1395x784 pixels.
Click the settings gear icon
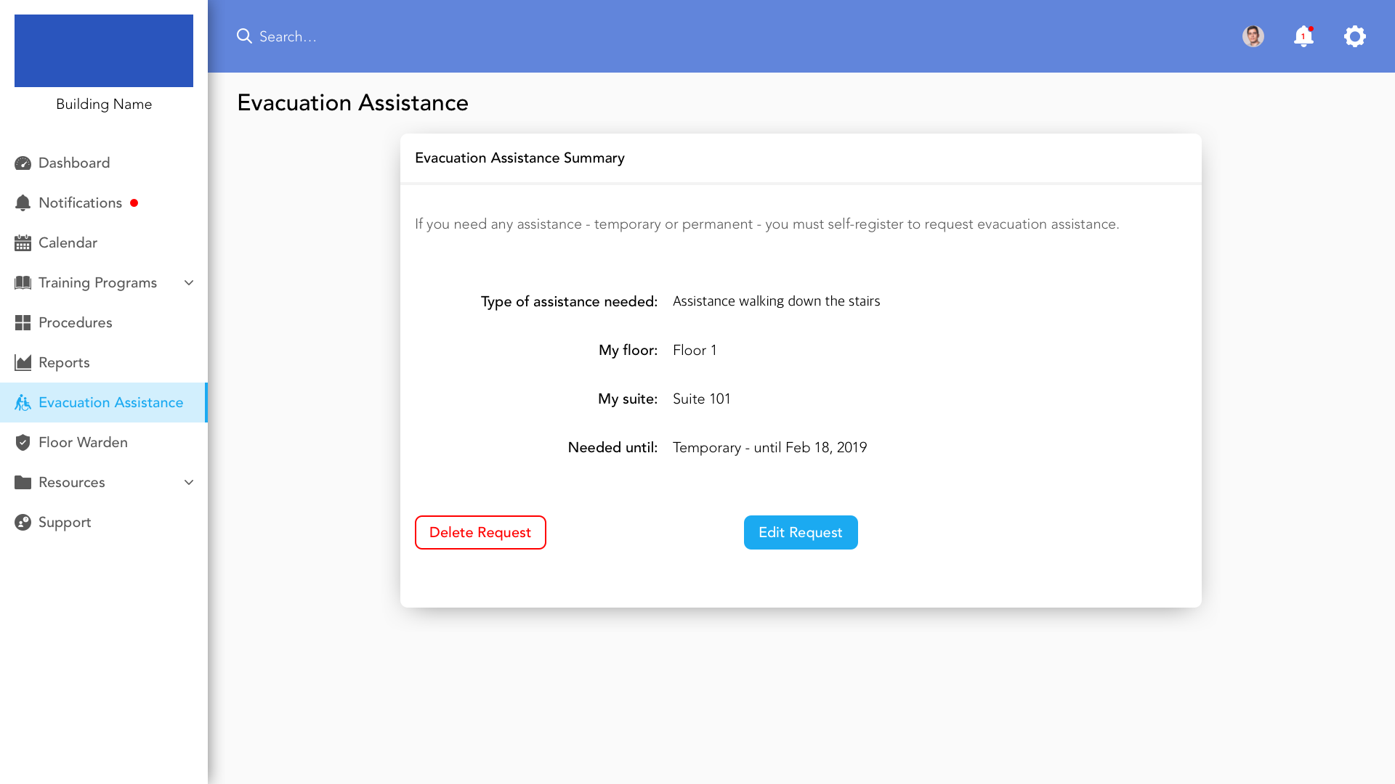(x=1354, y=36)
